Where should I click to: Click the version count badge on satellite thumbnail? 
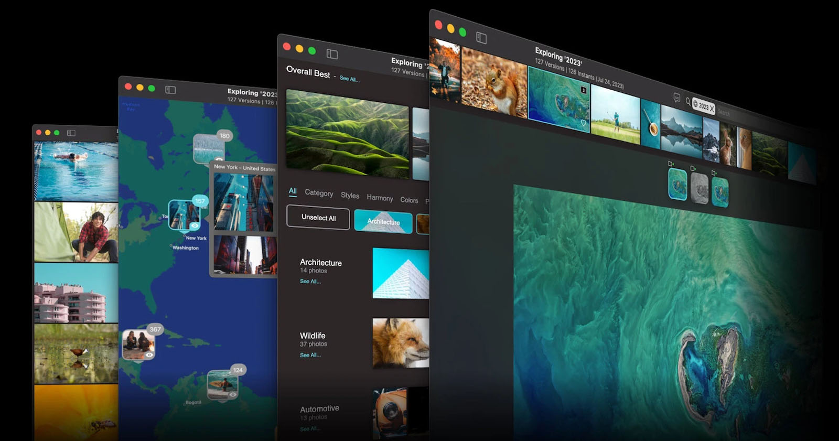583,90
